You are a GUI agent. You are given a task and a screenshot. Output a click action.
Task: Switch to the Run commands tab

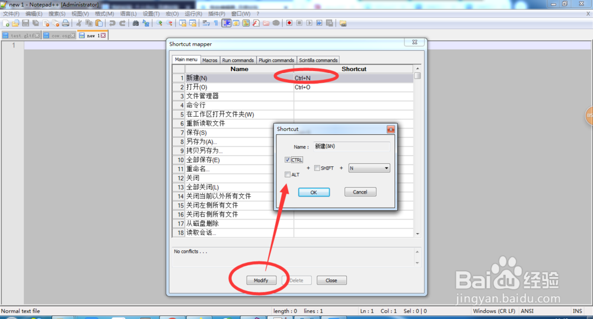238,60
